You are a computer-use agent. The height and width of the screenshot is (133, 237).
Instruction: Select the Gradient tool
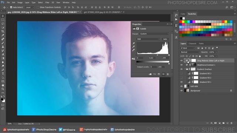point(3,58)
